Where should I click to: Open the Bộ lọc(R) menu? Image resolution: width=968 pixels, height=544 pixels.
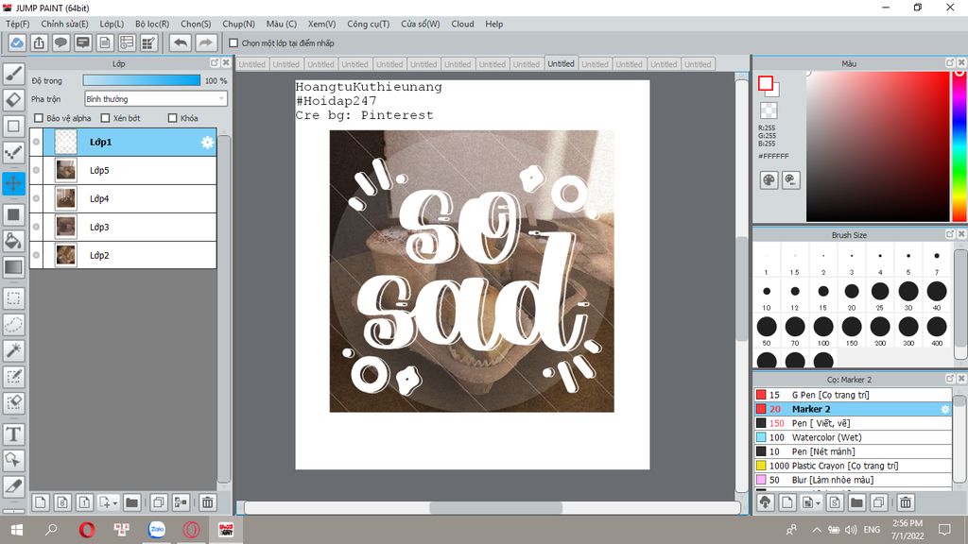click(x=152, y=24)
